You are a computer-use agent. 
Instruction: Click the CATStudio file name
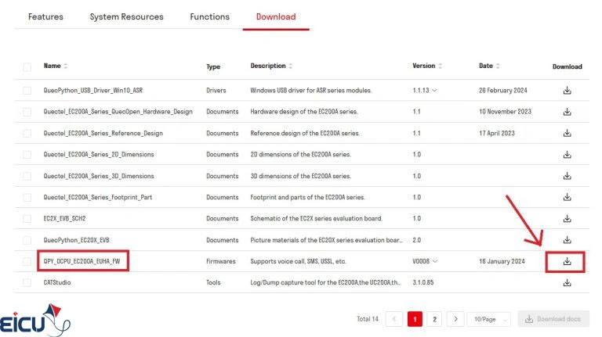click(x=56, y=282)
